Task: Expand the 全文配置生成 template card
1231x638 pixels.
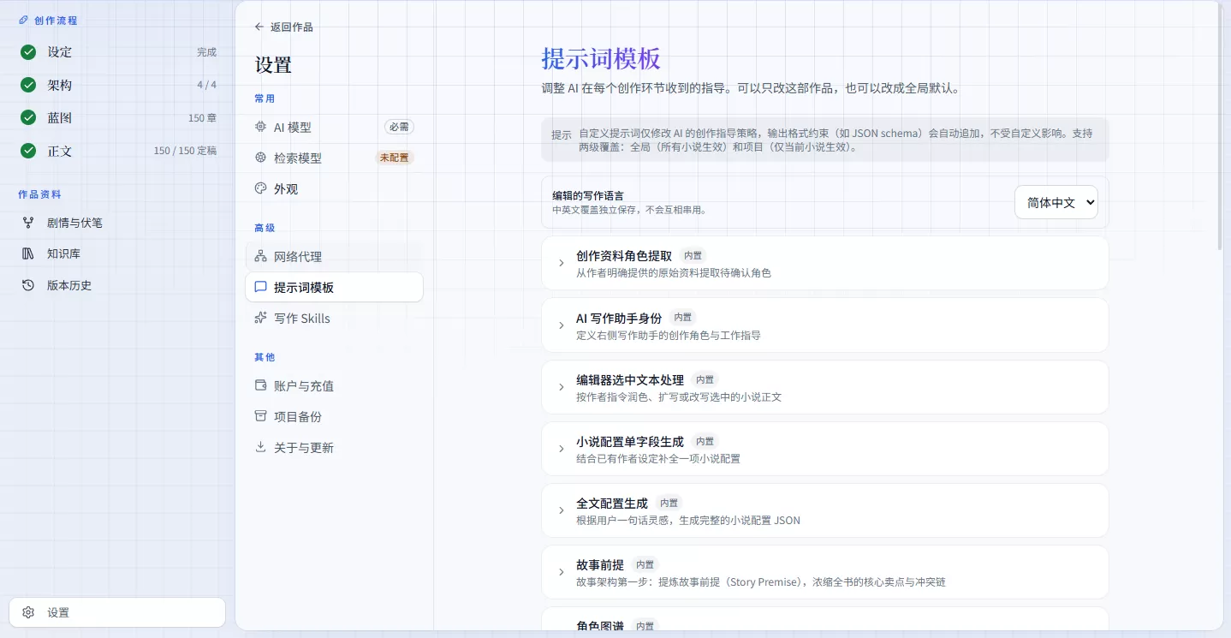Action: (825, 510)
